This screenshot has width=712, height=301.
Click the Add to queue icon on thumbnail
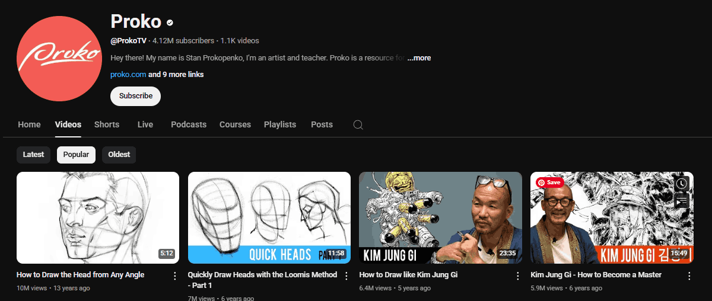tap(682, 201)
